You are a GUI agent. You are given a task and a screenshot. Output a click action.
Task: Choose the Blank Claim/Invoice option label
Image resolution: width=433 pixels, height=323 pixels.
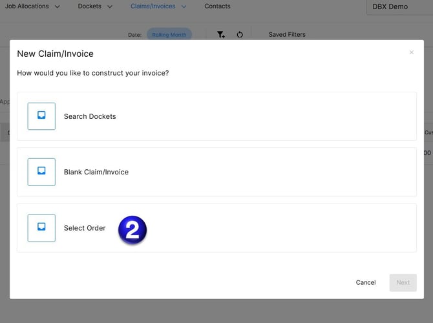96,172
